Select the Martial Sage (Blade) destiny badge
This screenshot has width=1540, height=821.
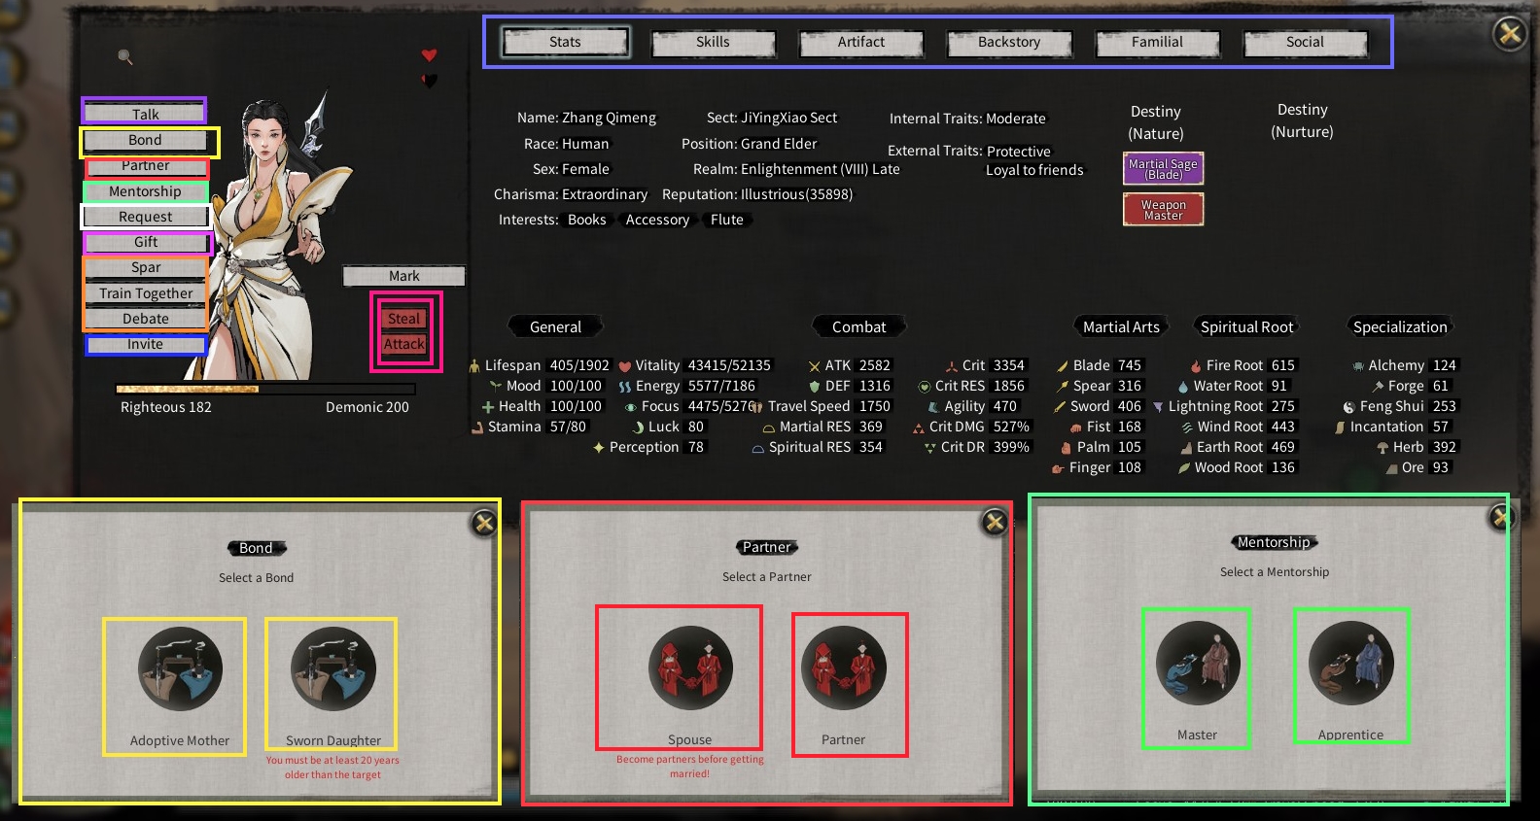(x=1163, y=169)
